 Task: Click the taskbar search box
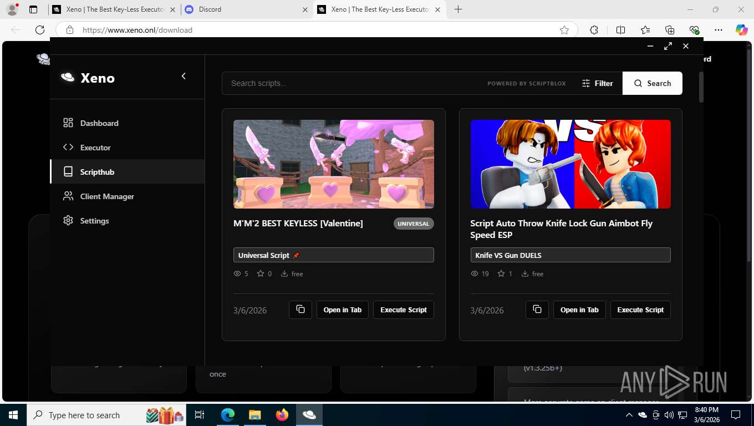[106, 415]
